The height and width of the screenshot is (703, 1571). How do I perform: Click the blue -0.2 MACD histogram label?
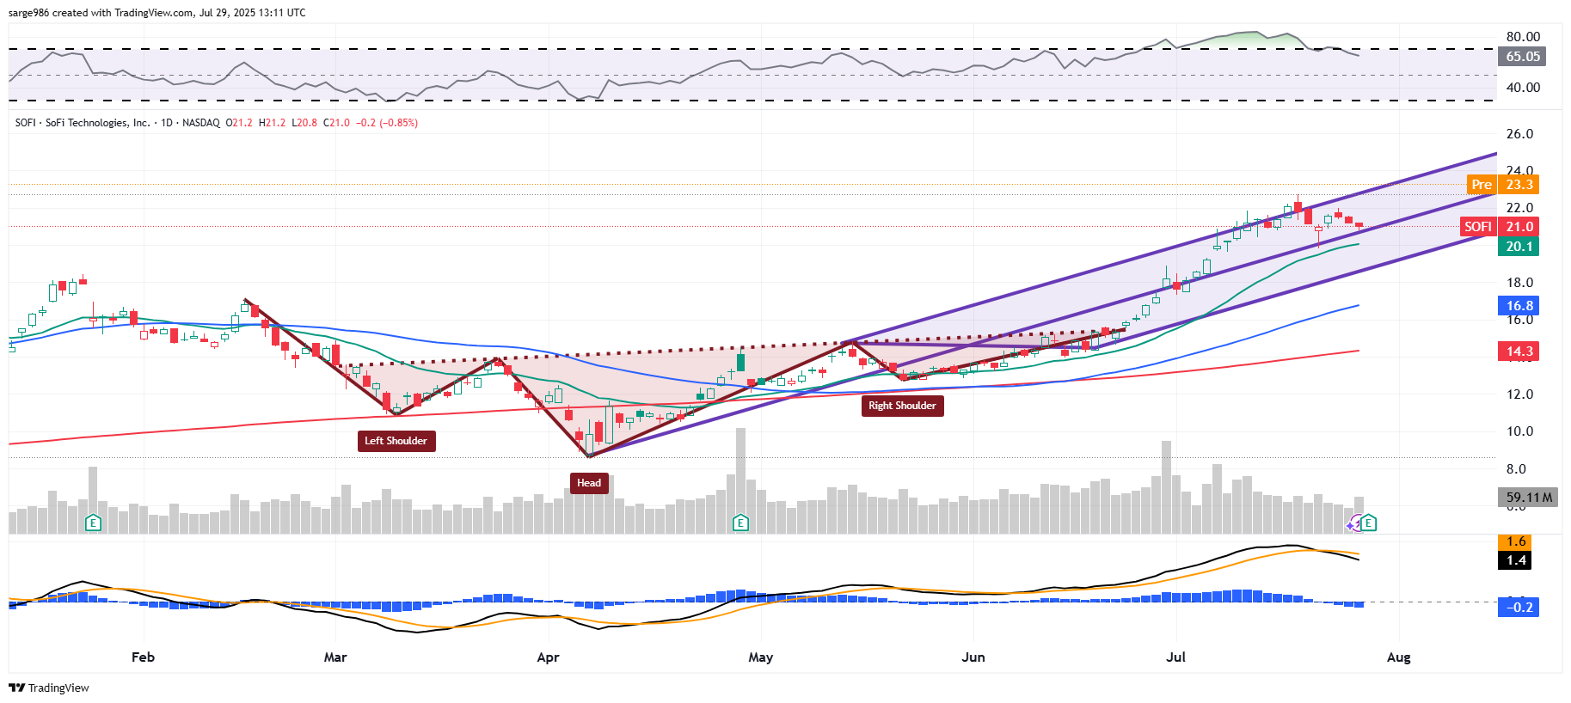click(1519, 608)
